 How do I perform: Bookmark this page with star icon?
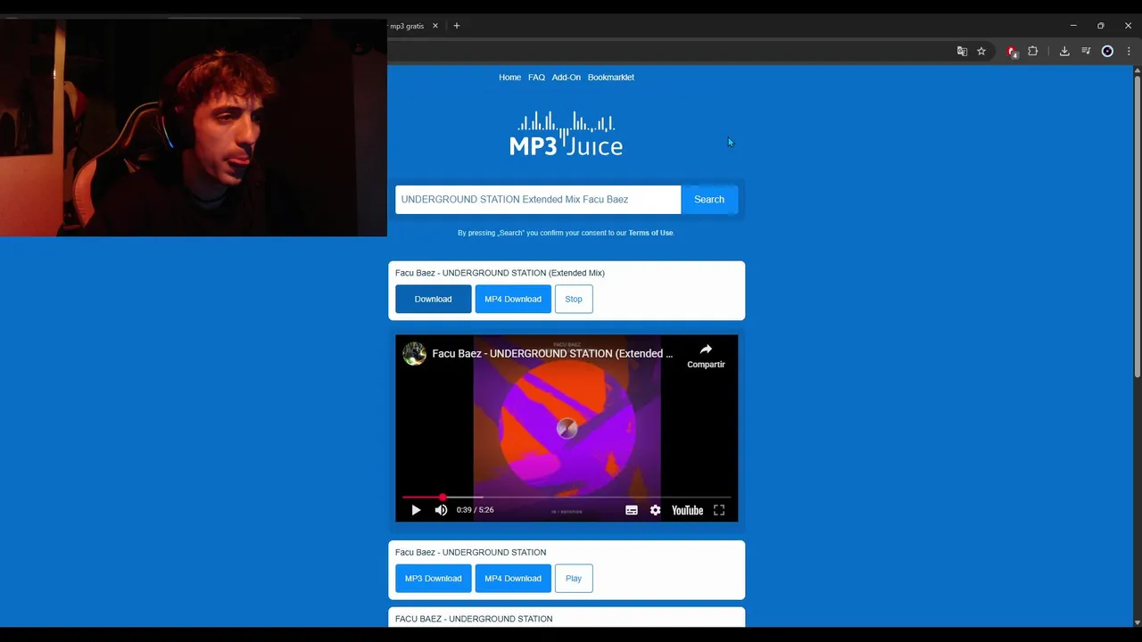pyautogui.click(x=981, y=52)
